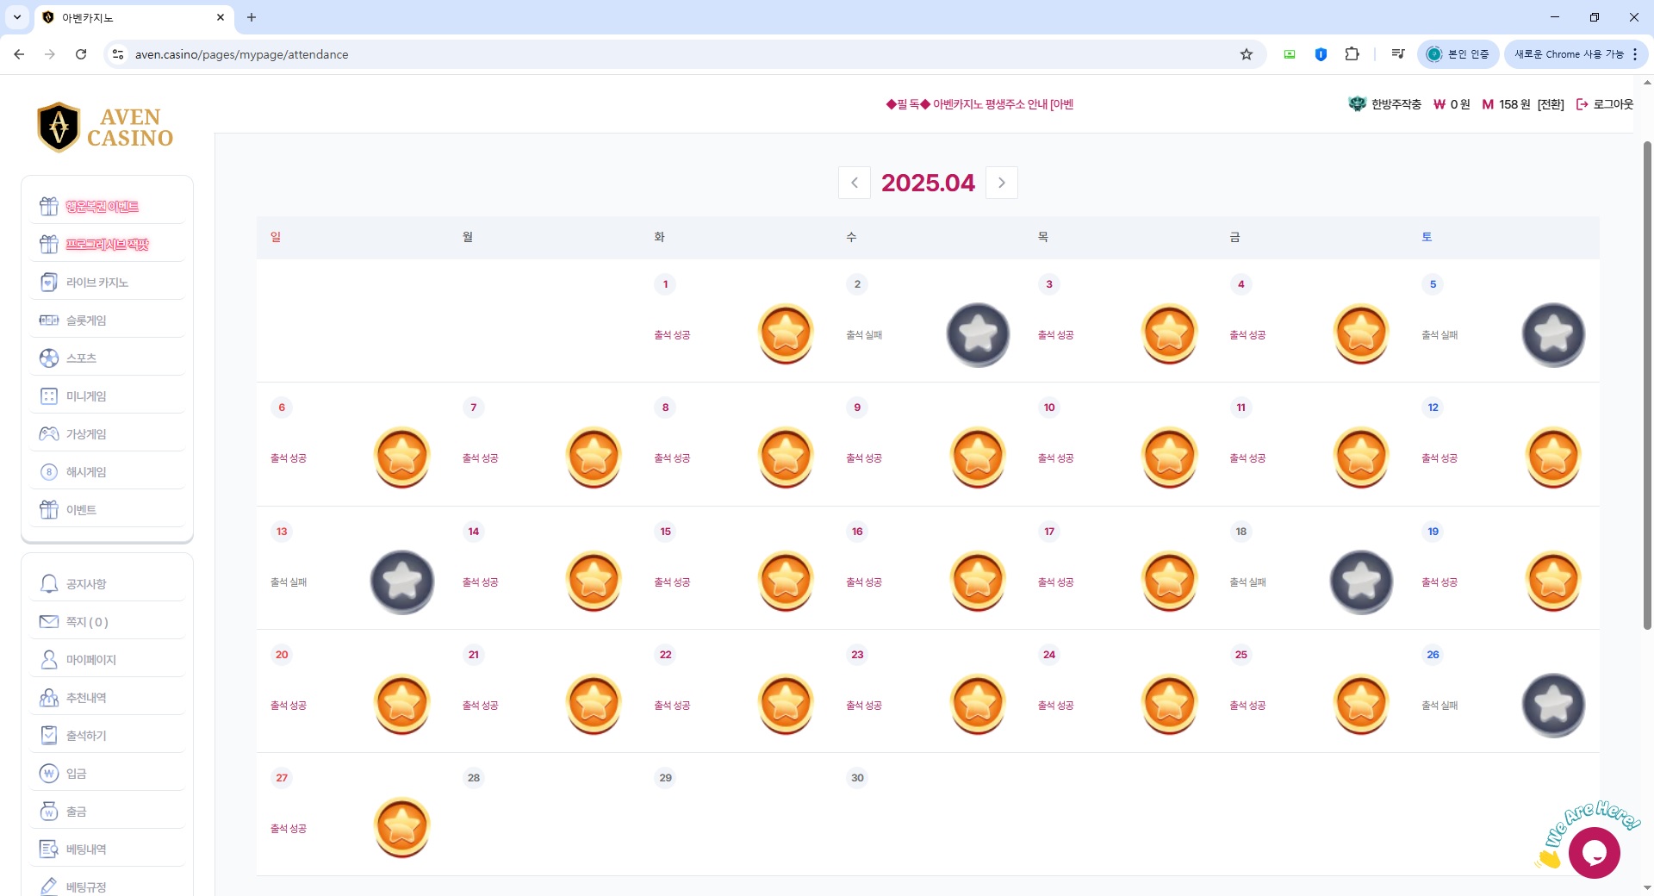Go to next month in calendar
The height and width of the screenshot is (896, 1654).
(x=1001, y=183)
